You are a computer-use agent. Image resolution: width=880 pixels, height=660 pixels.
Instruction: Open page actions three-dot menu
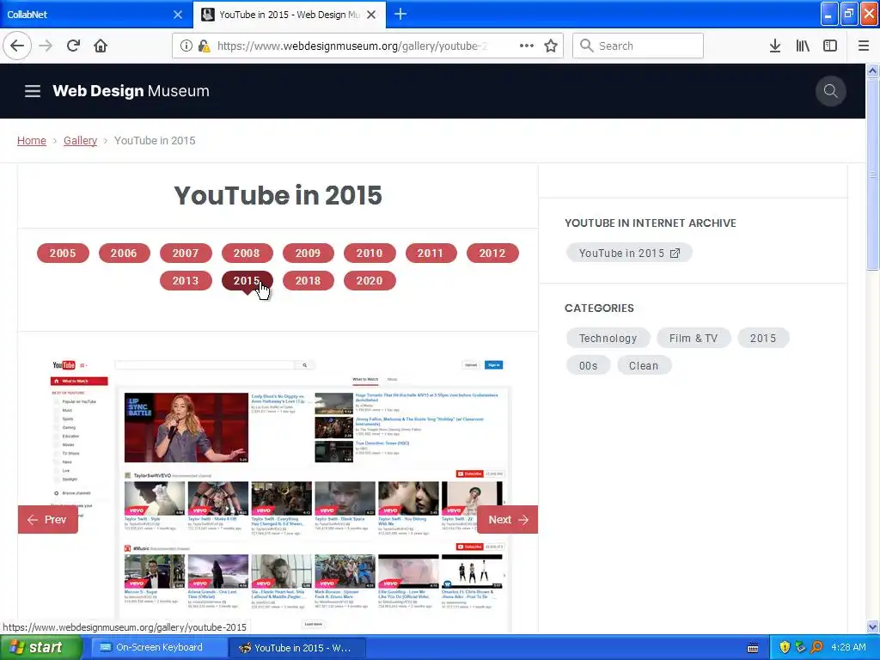[527, 46]
